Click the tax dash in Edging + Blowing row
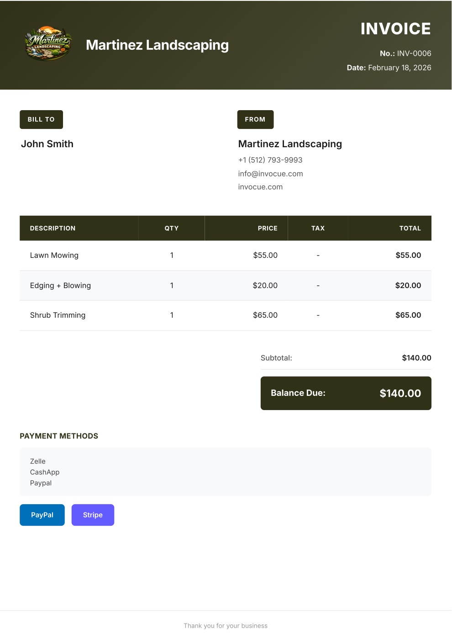This screenshot has height=640, width=452. (x=318, y=285)
